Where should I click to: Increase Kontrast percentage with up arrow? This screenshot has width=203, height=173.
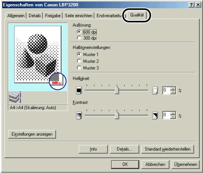pyautogui.click(x=173, y=113)
